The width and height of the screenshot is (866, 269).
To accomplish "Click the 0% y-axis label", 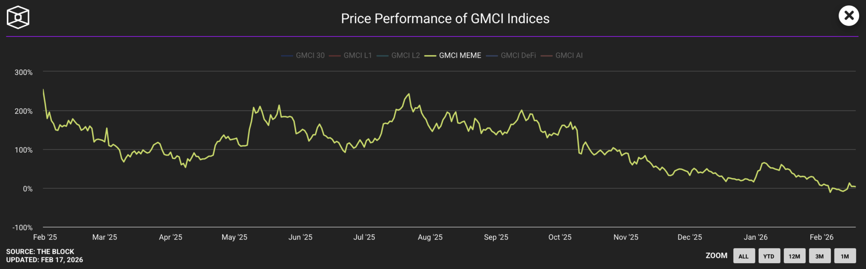I will pyautogui.click(x=28, y=189).
